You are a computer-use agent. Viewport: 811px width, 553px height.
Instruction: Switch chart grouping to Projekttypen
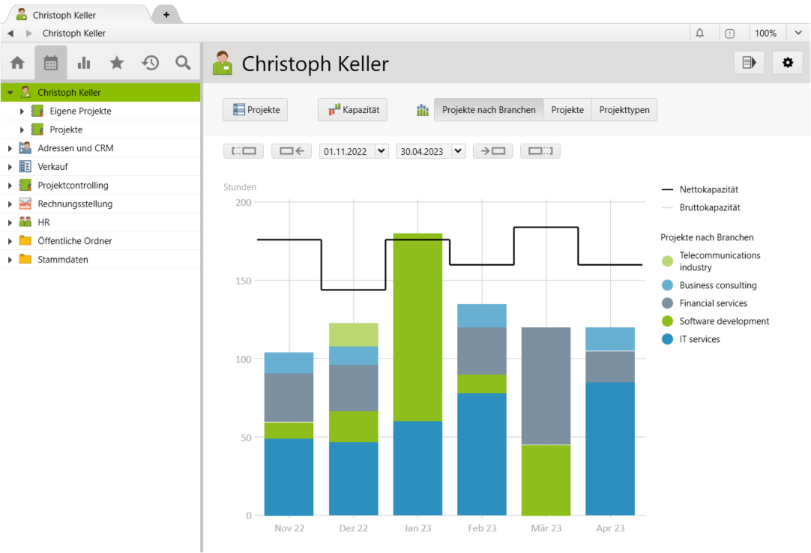tap(624, 110)
